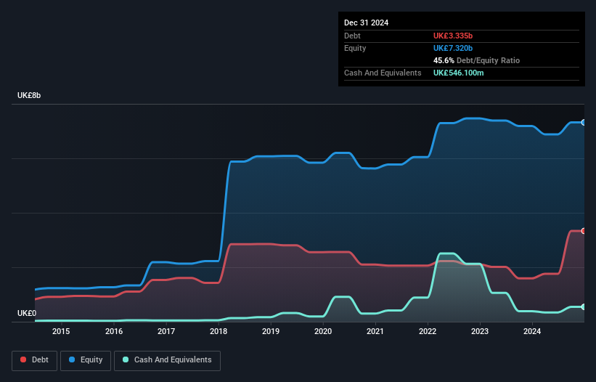
Task: Click the 2019 x-axis label
Action: 271,331
